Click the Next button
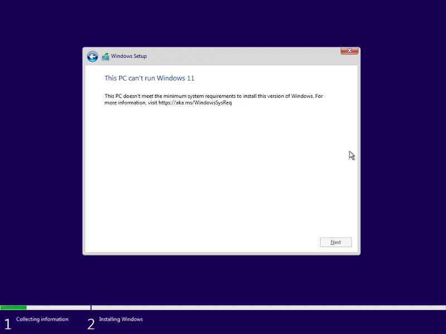Viewport: 446px width, 334px height. click(x=336, y=242)
